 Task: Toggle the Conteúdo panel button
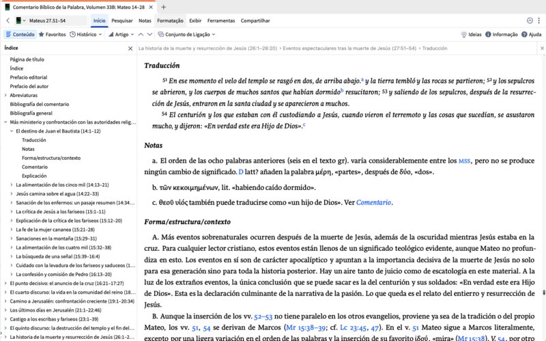coord(20,34)
